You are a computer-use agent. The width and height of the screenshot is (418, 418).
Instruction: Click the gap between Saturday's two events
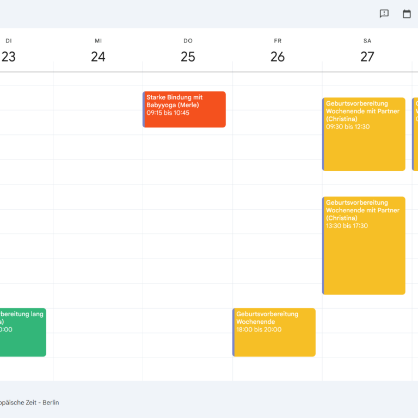click(x=364, y=183)
